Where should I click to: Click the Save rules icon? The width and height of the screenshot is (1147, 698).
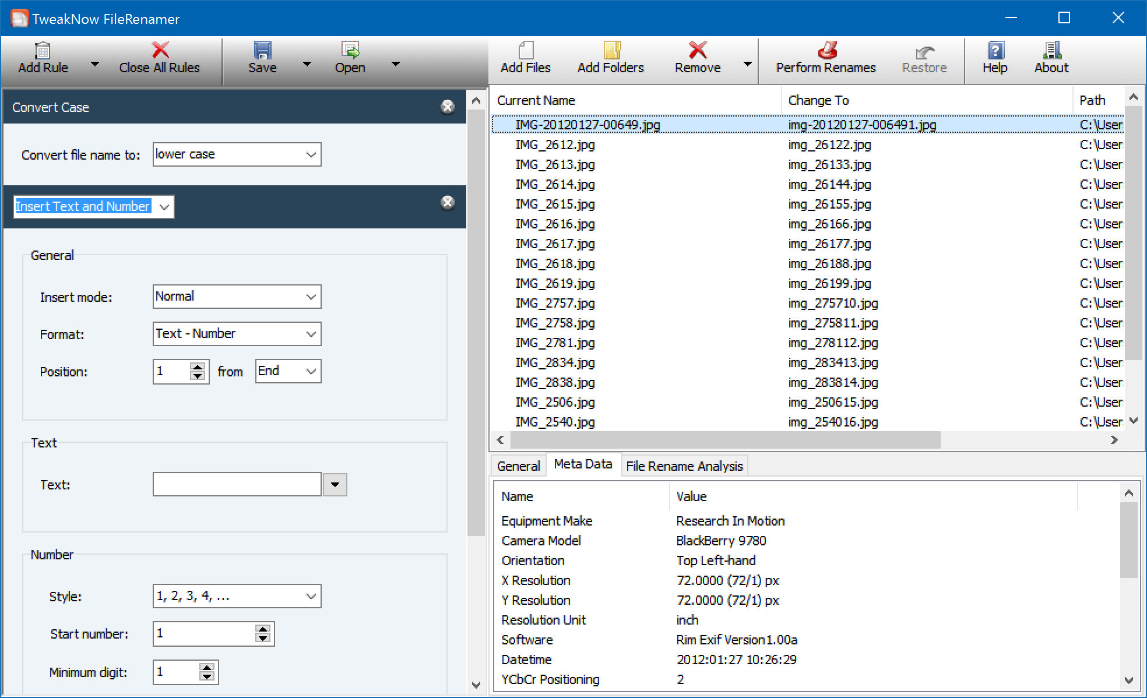(x=262, y=50)
